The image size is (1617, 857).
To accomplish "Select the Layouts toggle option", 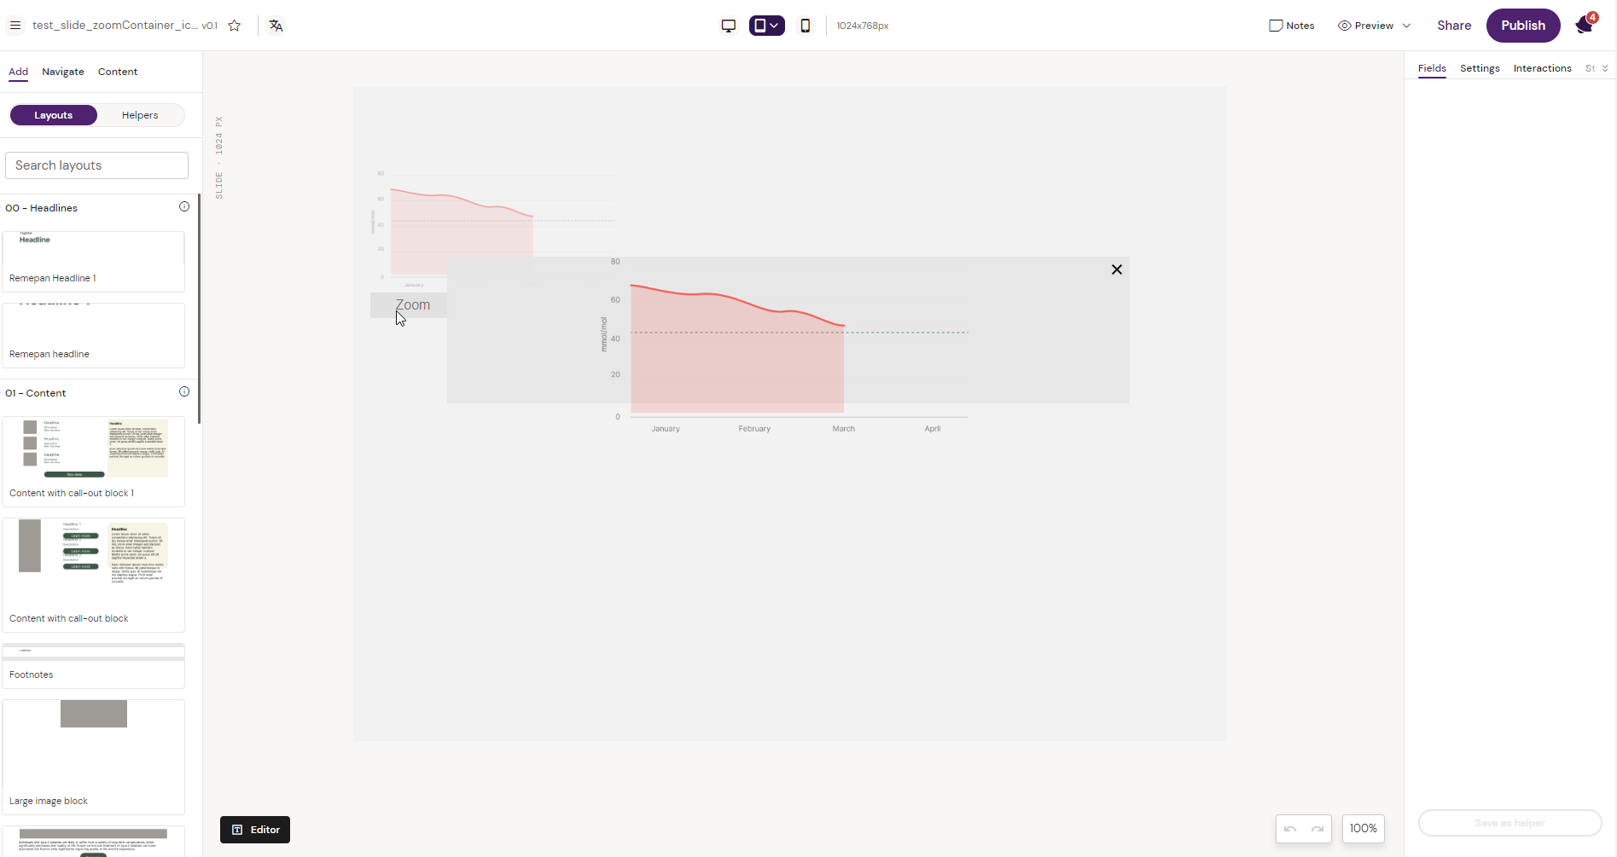I will pos(54,115).
